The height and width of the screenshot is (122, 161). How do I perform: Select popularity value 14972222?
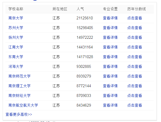[85, 38]
